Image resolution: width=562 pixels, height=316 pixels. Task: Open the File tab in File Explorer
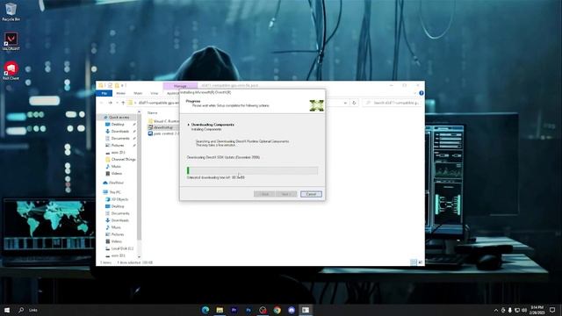pos(104,93)
